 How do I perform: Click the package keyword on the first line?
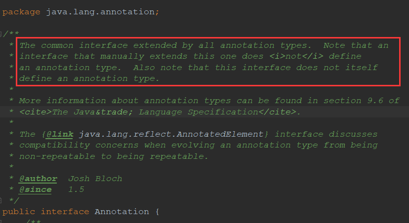click(x=21, y=12)
